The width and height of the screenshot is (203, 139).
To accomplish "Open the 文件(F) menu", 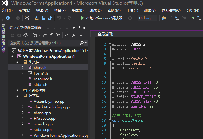I will pyautogui.click(x=7, y=10).
